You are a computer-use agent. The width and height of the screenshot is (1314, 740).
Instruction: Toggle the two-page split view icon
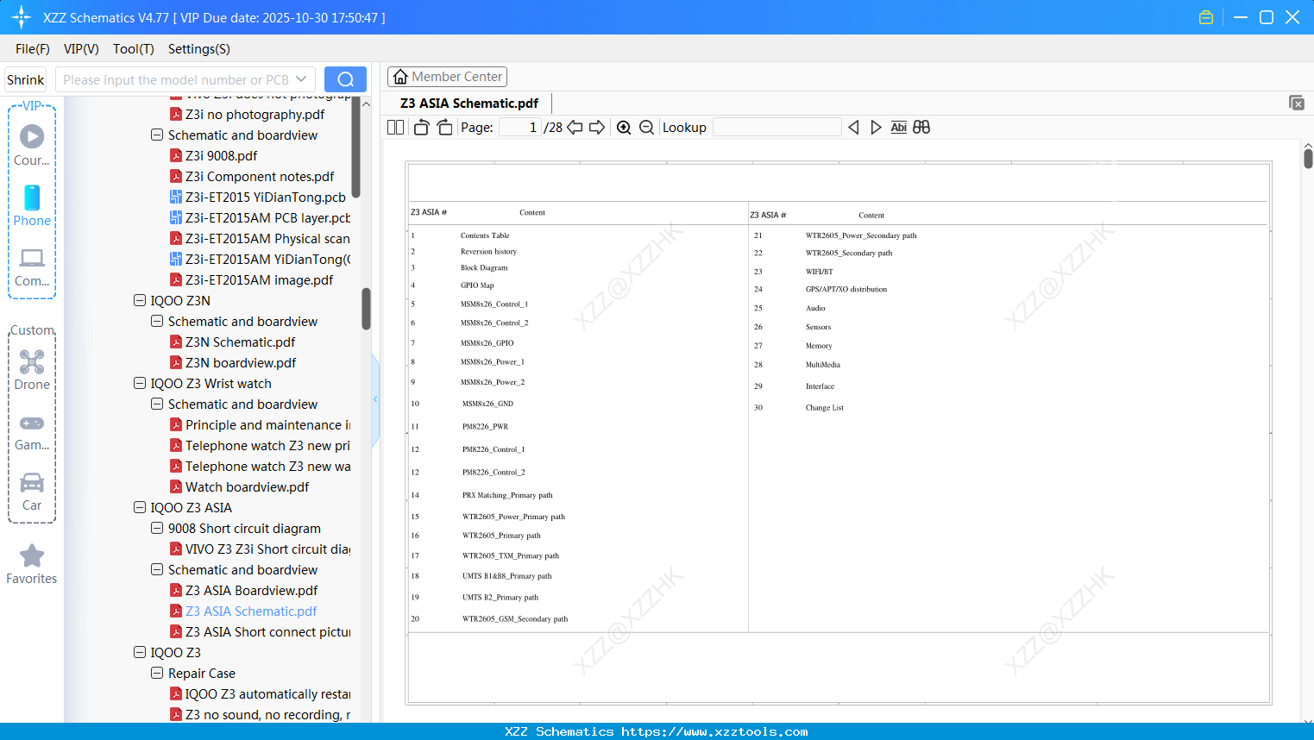point(395,128)
